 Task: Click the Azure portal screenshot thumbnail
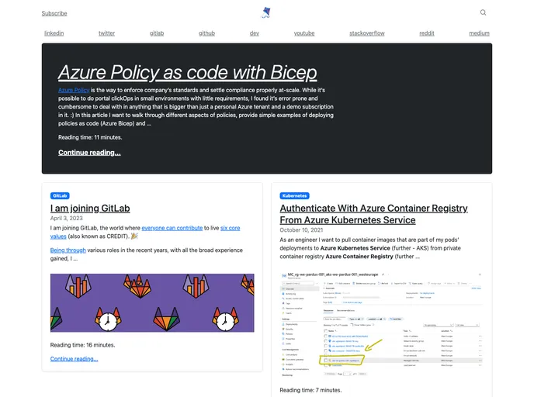coord(381,324)
